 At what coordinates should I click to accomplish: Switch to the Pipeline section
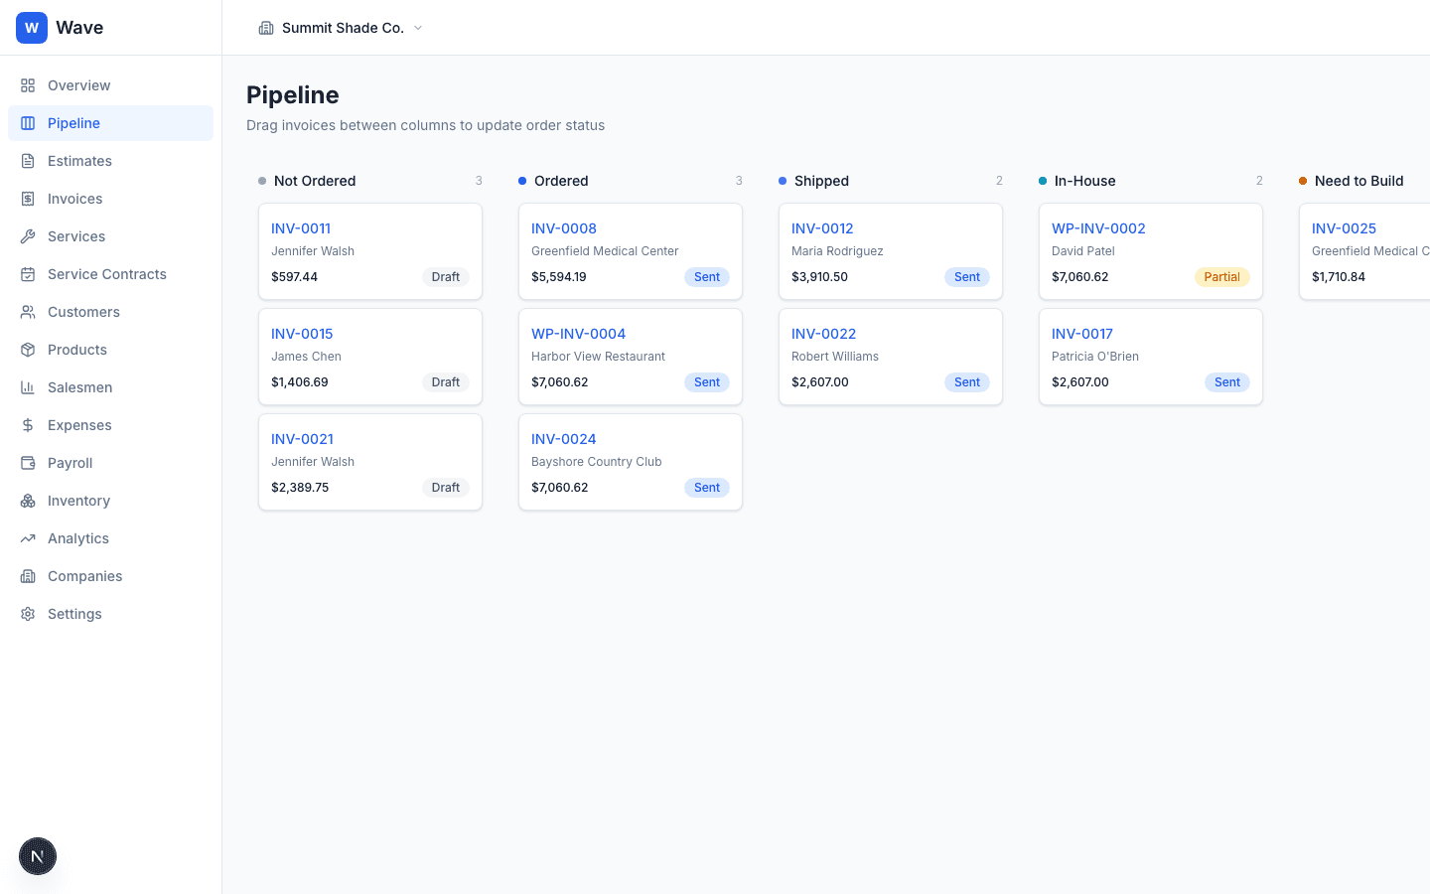click(x=73, y=123)
